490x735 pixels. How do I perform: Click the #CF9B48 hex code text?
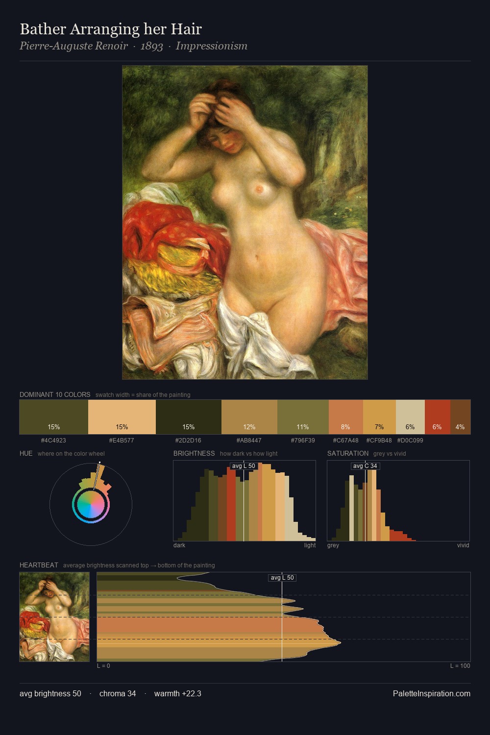coord(379,441)
